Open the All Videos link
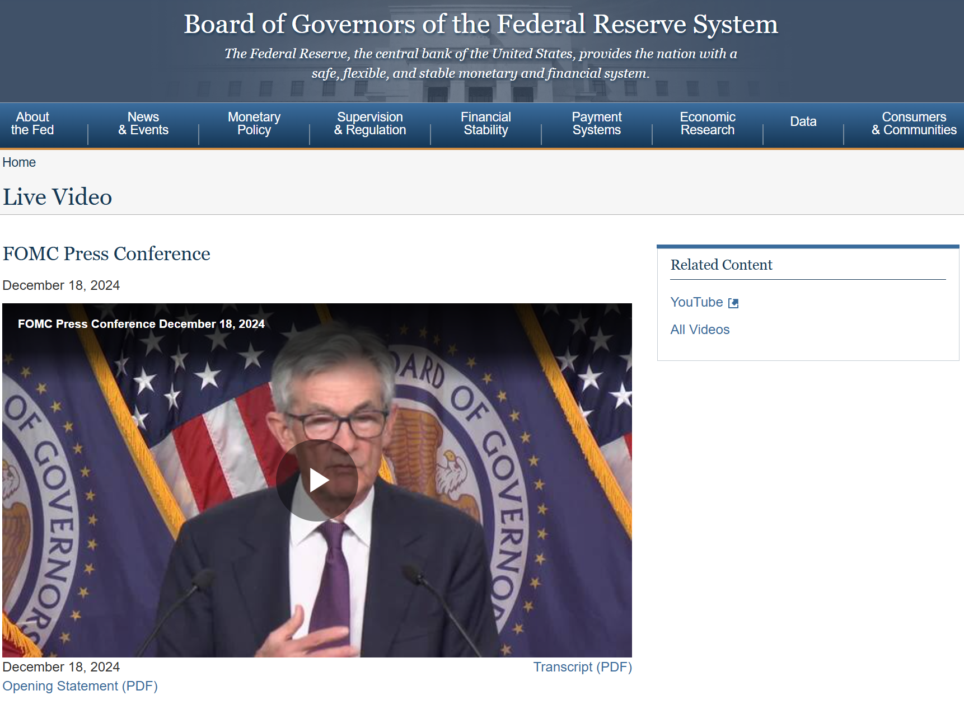 [x=700, y=330]
